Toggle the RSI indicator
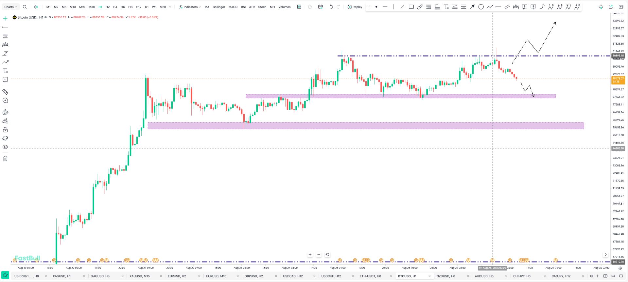The image size is (628, 282). click(243, 7)
